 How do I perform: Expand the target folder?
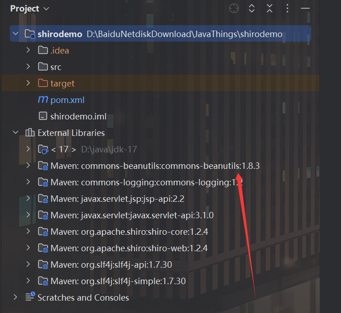[28, 83]
